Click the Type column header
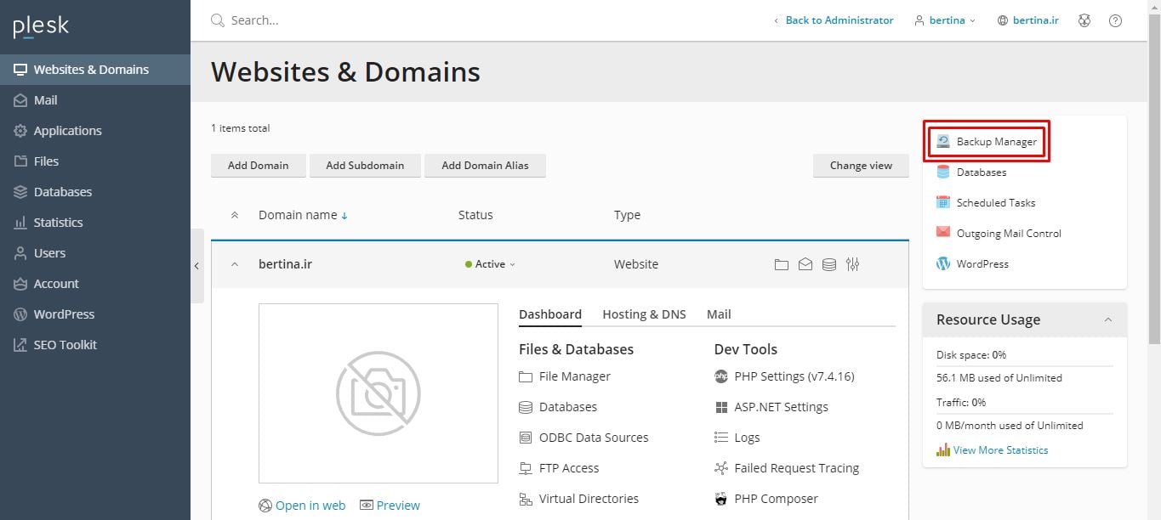This screenshot has width=1161, height=520. pyautogui.click(x=628, y=215)
